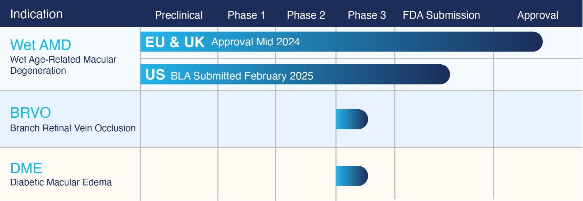Click the BRVO Phase 3 progress bar

tap(352, 119)
